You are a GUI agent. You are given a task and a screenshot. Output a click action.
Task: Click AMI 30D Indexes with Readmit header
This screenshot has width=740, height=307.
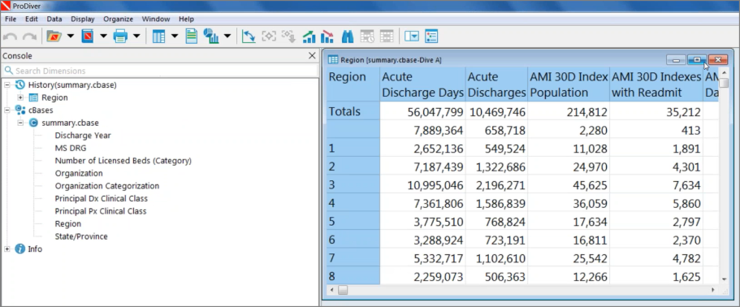[x=656, y=84]
